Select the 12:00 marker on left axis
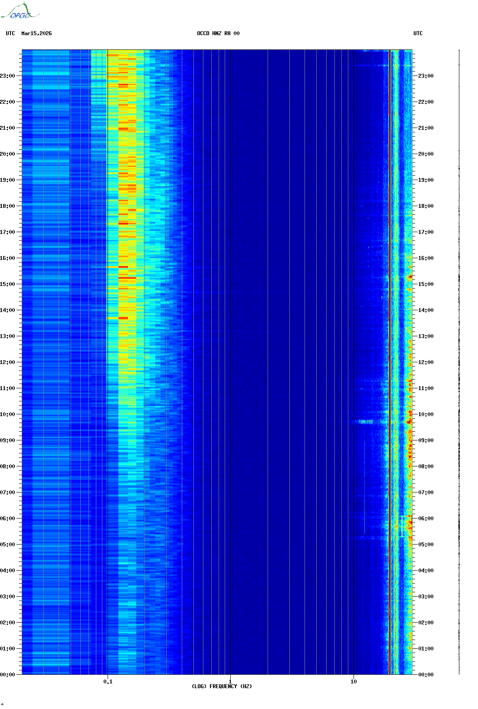478x709 pixels. (x=7, y=362)
